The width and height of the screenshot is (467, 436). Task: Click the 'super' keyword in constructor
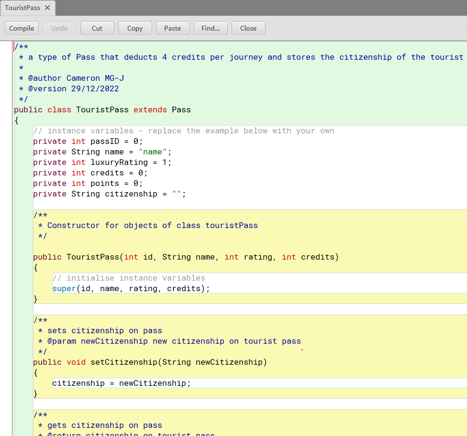[64, 289]
